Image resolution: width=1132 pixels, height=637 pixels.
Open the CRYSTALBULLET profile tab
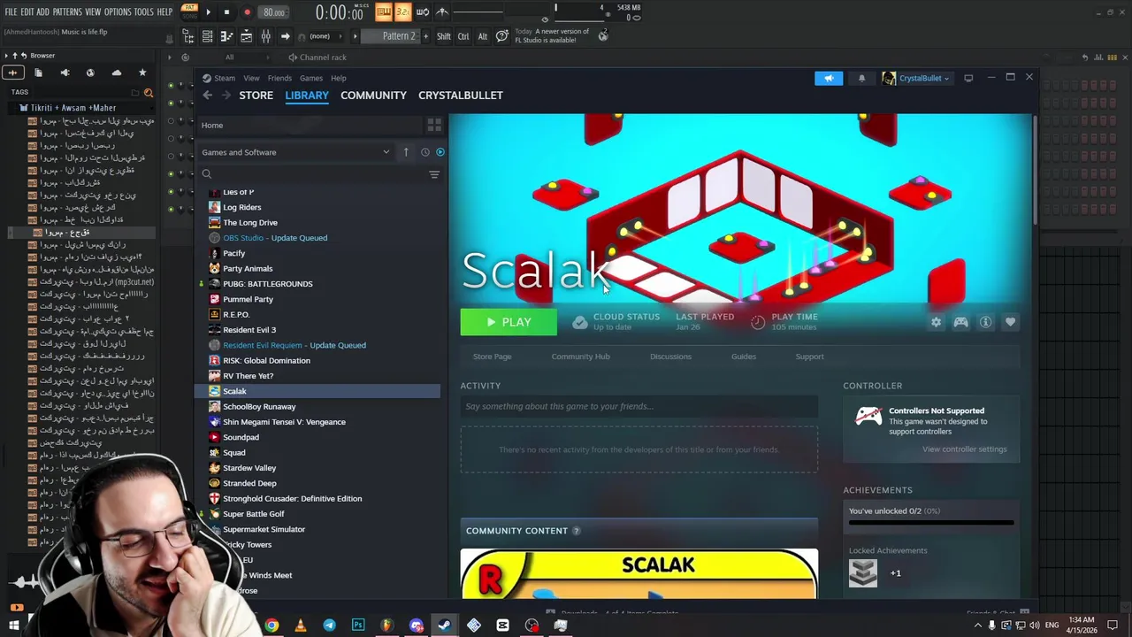[460, 96]
